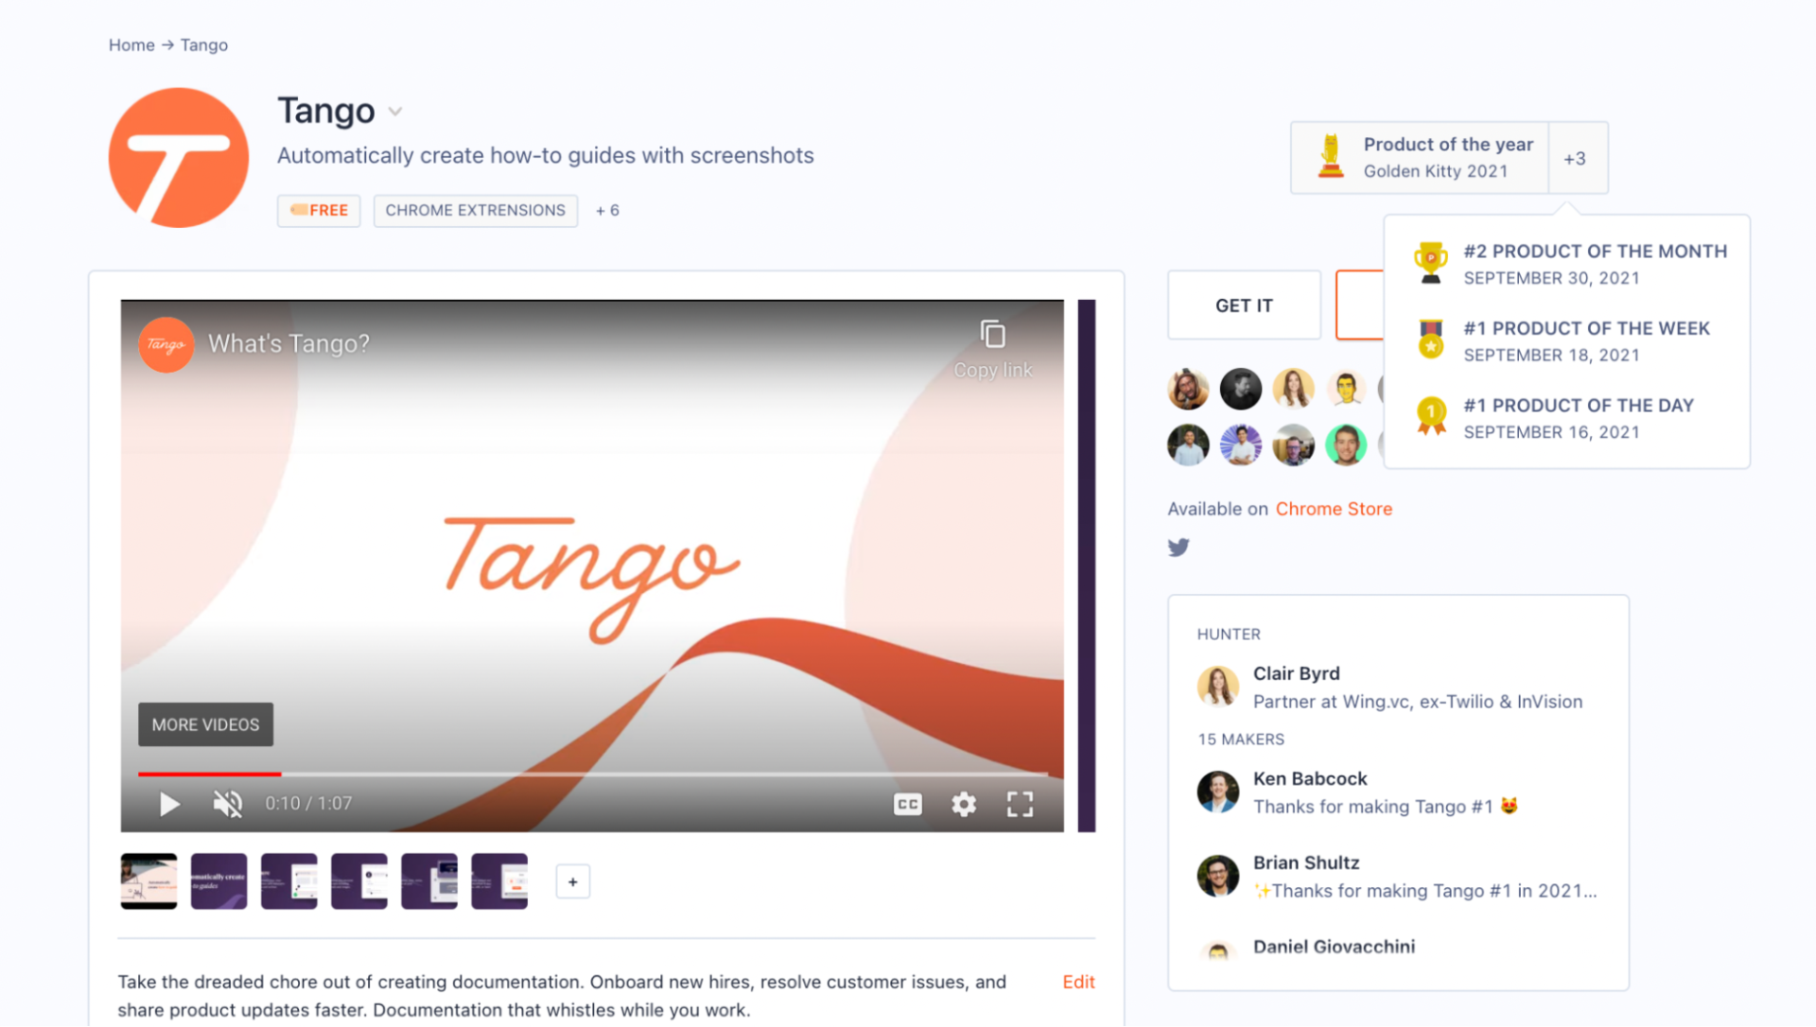Click the Golden Kitty trophy icon
This screenshot has height=1027, width=1816.
click(x=1331, y=157)
